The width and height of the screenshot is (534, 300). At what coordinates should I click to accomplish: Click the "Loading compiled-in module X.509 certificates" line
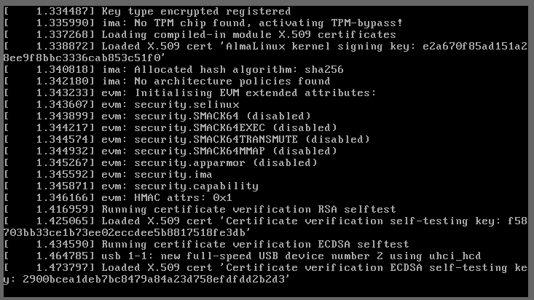(248, 34)
